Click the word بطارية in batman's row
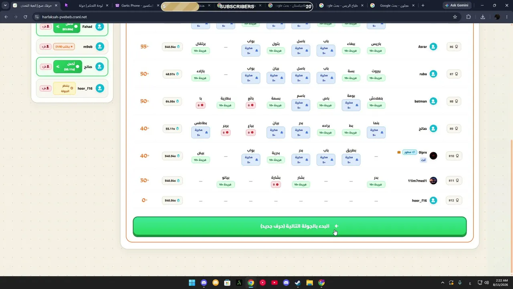The height and width of the screenshot is (289, 513). click(x=226, y=98)
